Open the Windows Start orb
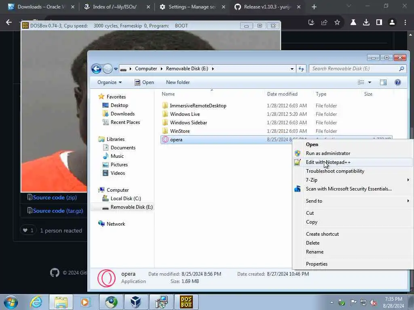 click(x=11, y=302)
